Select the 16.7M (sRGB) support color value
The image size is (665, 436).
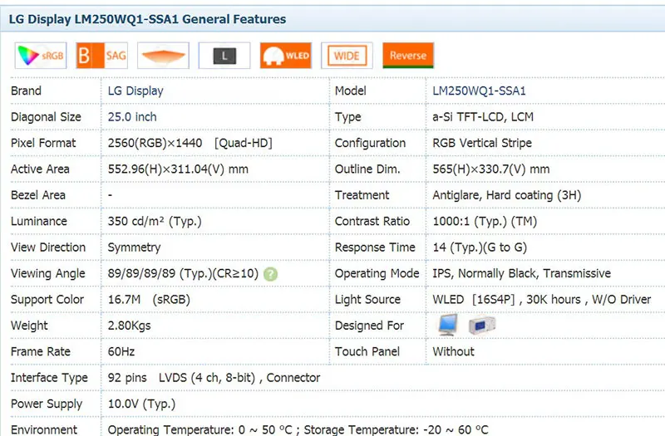149,300
